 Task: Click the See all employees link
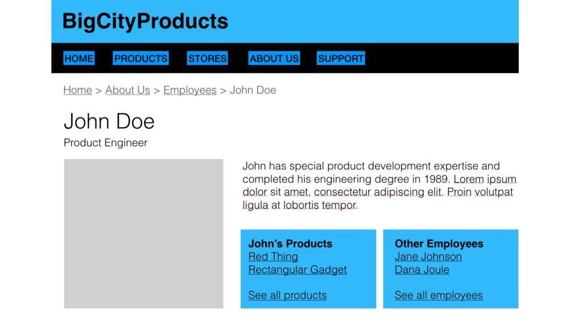(439, 295)
